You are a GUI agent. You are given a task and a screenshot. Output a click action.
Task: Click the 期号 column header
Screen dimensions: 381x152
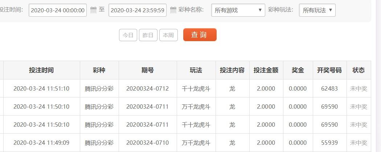[x=148, y=70]
